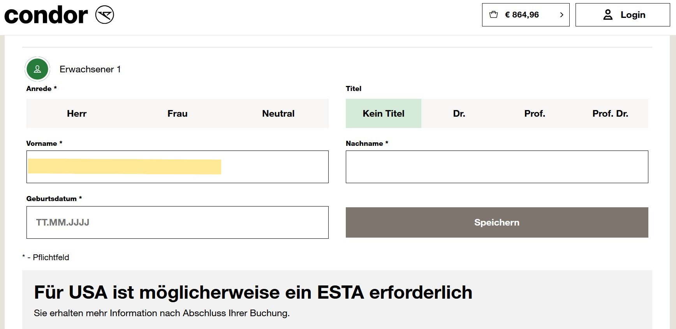The width and height of the screenshot is (676, 329).
Task: Select the Prof. Dr. title
Action: pyautogui.click(x=610, y=114)
